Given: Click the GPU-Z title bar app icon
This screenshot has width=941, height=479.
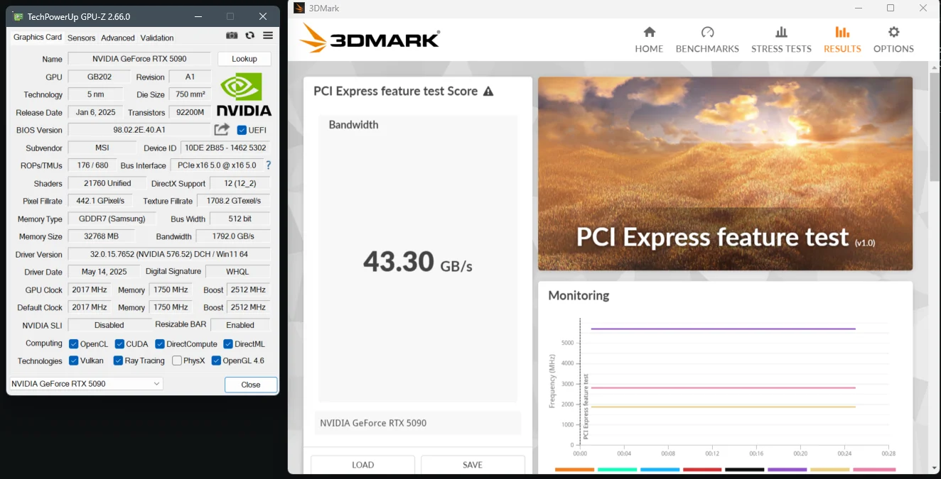Looking at the screenshot, I should click(x=18, y=16).
